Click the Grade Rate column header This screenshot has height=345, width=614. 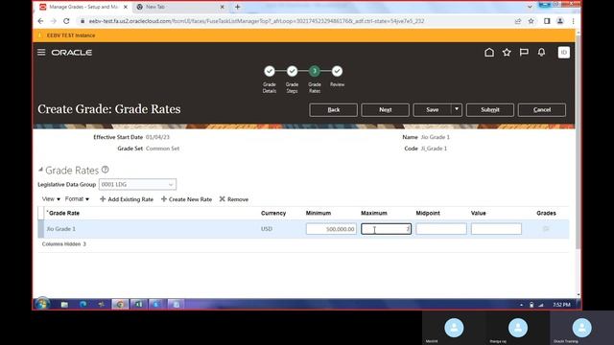(x=64, y=213)
